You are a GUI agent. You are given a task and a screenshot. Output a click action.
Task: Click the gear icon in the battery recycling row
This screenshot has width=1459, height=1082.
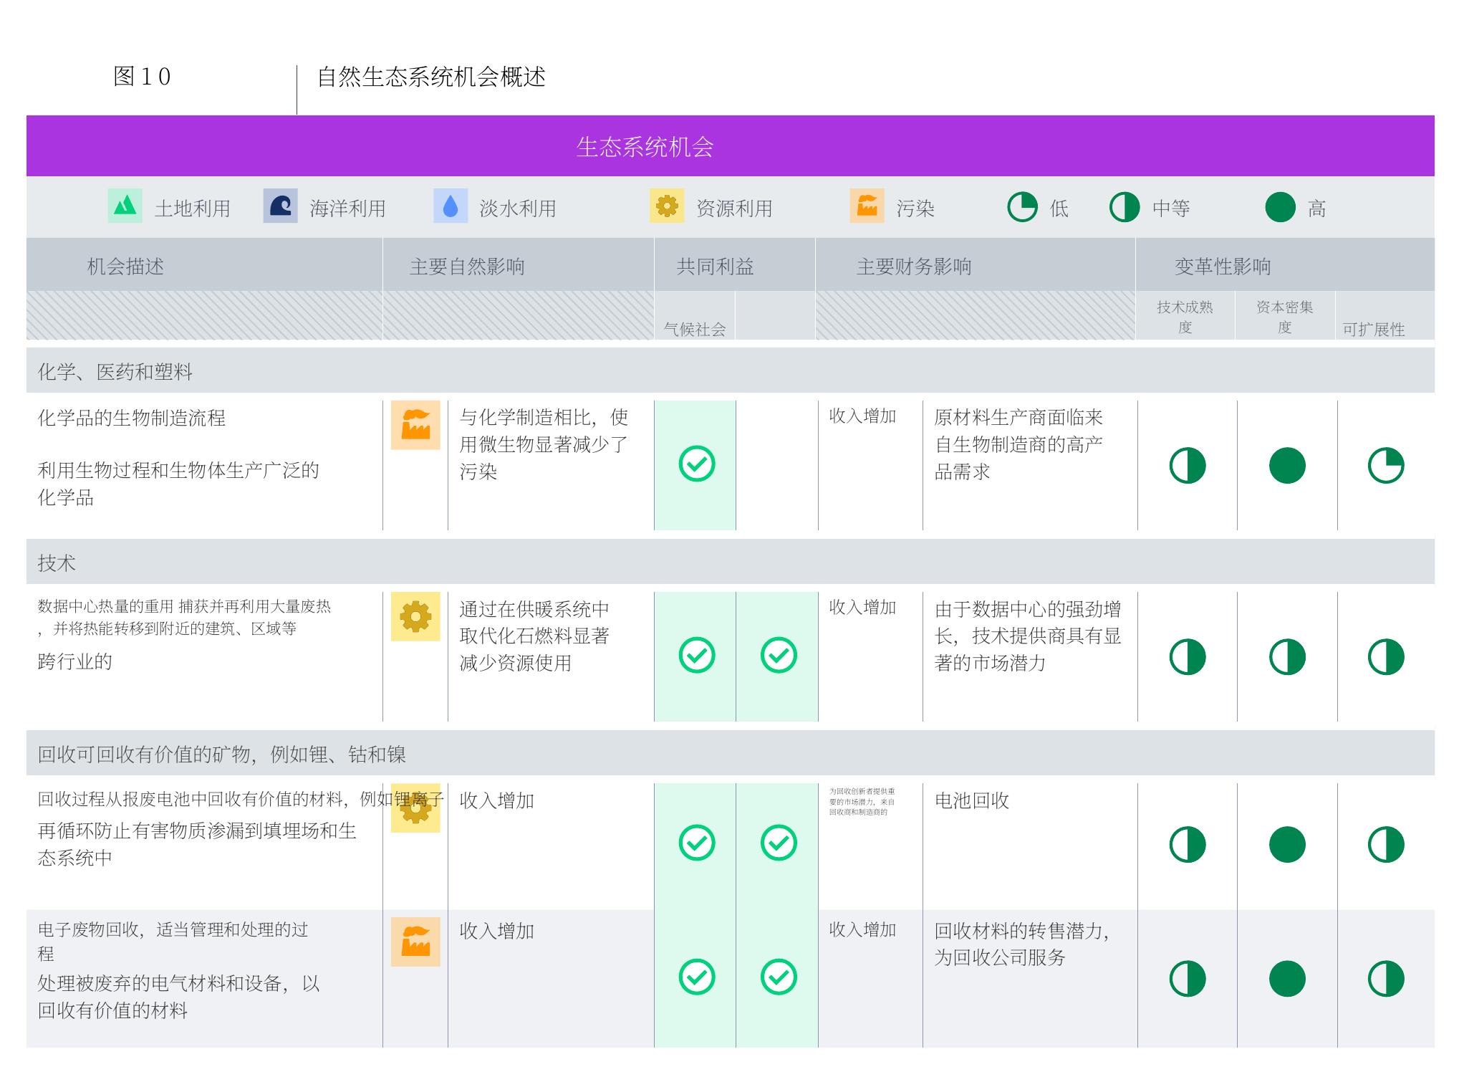click(x=415, y=808)
